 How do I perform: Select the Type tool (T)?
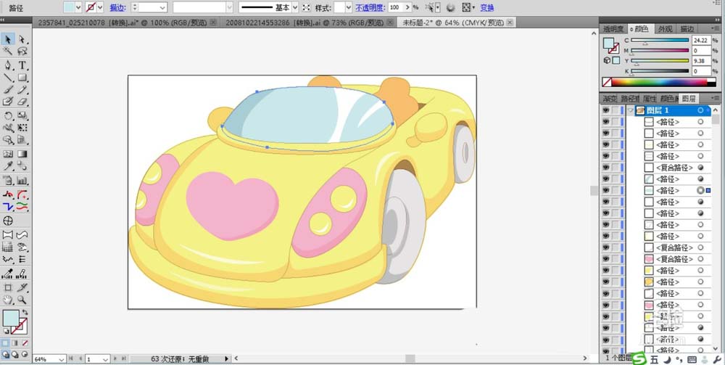click(22, 65)
